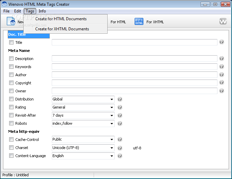Maximize the Wenovo window

pyautogui.click(x=215, y=4)
